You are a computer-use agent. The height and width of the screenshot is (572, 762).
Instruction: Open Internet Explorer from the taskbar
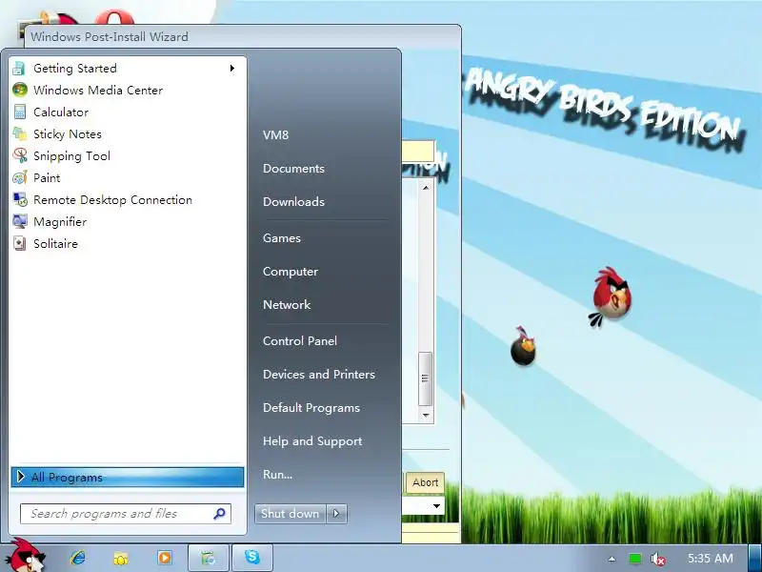(x=78, y=558)
